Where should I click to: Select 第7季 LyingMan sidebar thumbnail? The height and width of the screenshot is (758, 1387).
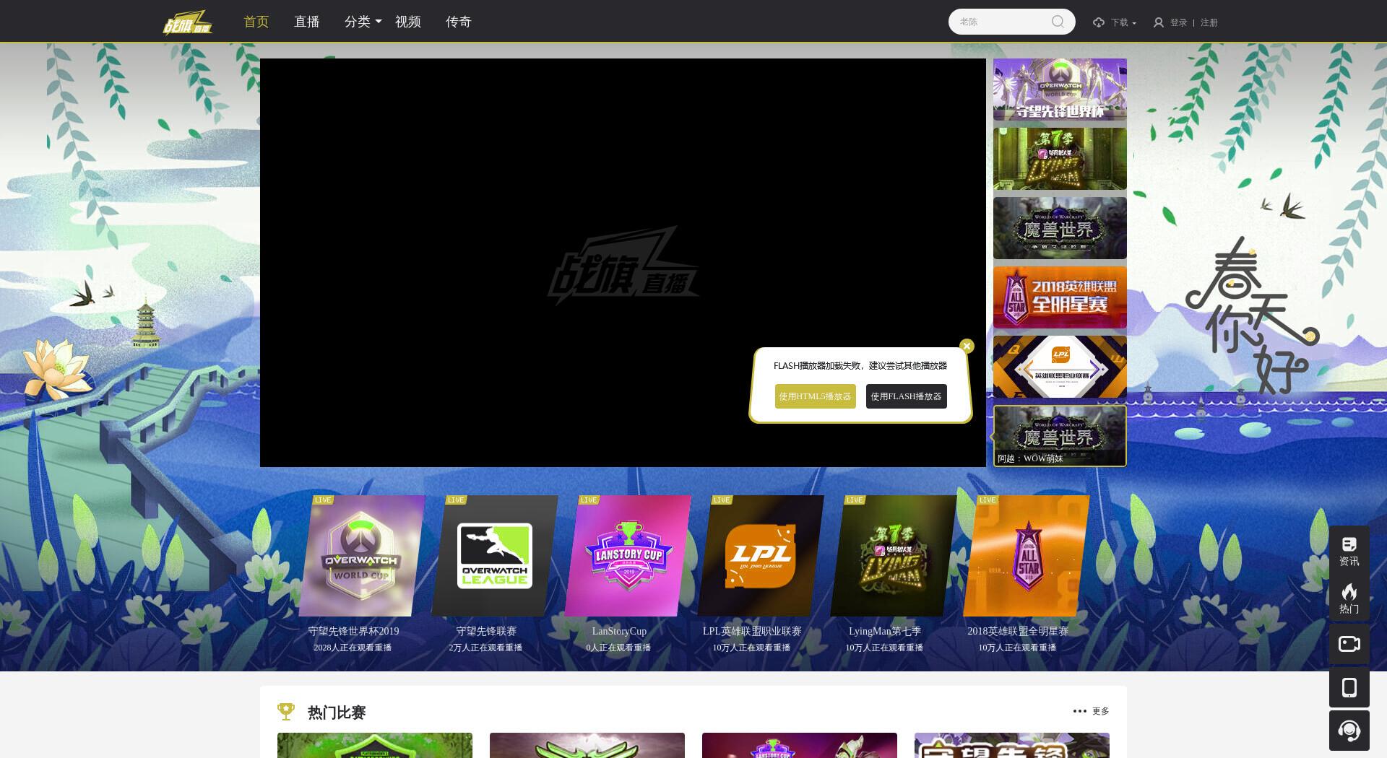1060,159
